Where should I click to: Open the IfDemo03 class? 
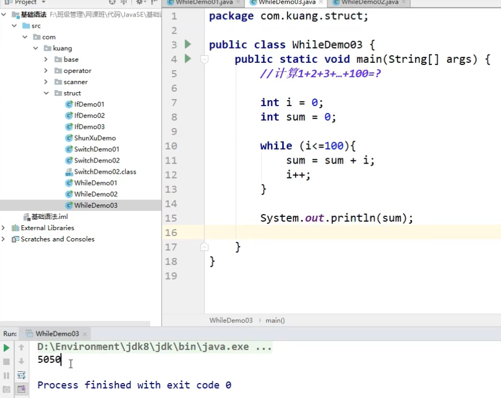point(89,127)
